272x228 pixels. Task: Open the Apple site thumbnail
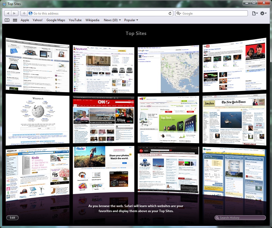point(37,65)
